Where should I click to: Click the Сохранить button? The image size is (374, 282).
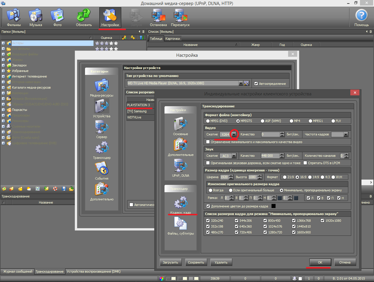point(196,262)
